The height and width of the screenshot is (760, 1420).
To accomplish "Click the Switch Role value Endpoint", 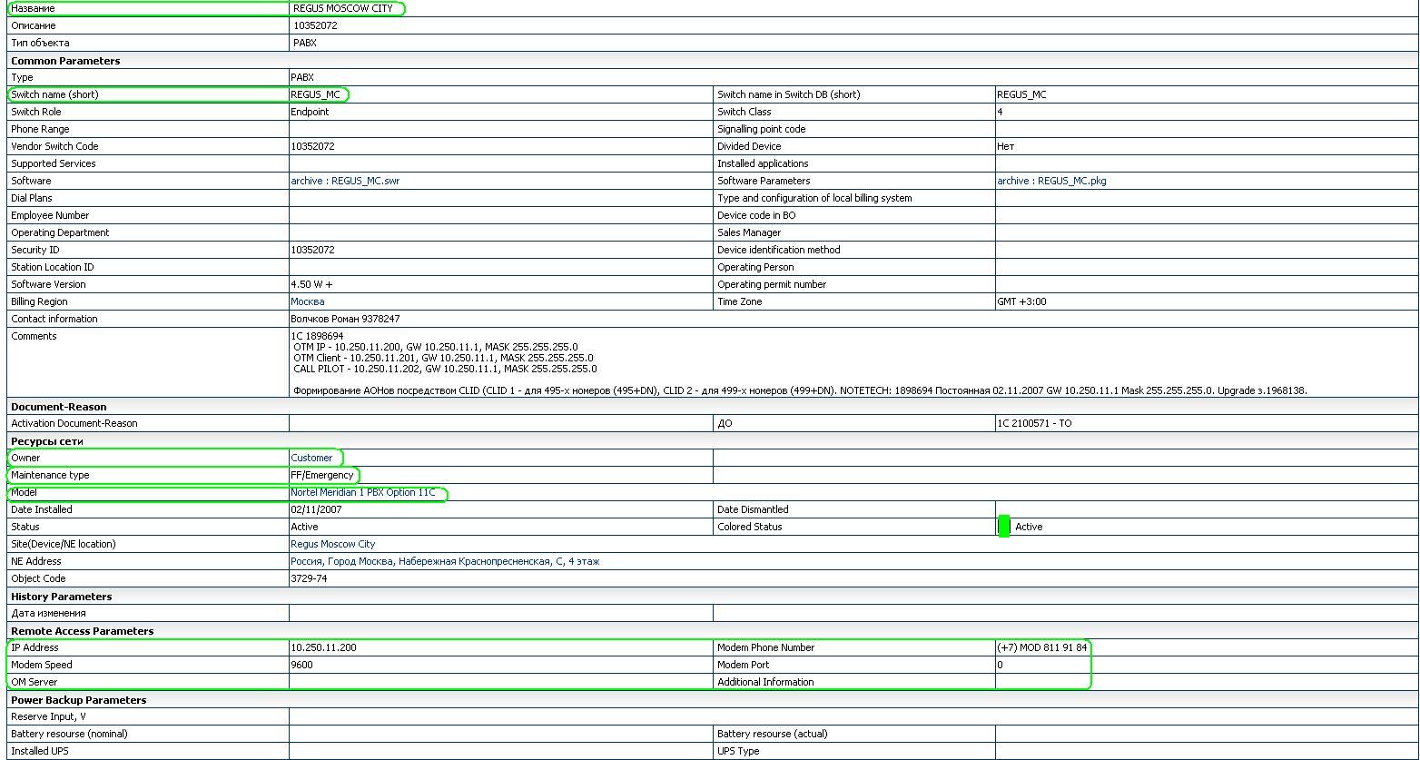I will [x=310, y=112].
